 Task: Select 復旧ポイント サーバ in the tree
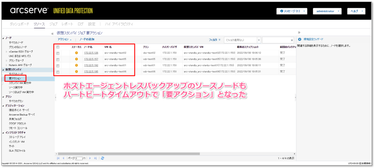(19, 110)
